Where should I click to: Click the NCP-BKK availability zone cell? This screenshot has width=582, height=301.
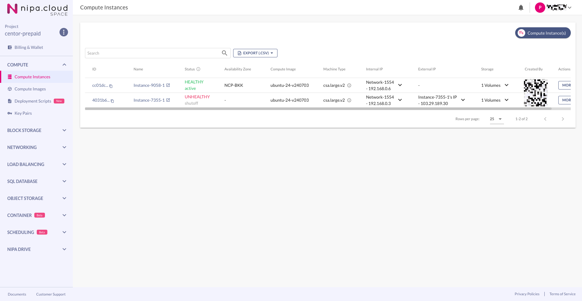tap(234, 85)
